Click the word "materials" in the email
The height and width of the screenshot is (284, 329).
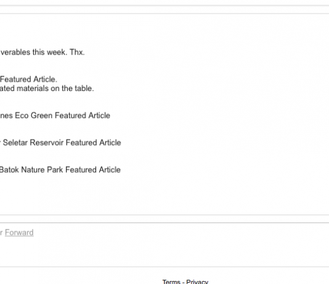pos(32,89)
